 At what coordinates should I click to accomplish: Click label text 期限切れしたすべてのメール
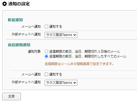pyautogui.click(x=105, y=56)
